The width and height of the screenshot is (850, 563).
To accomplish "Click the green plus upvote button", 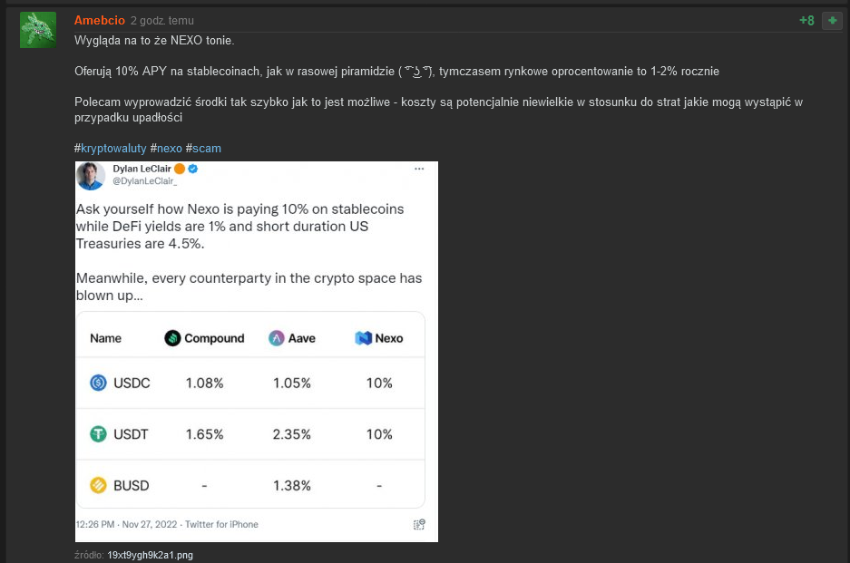I will [832, 21].
